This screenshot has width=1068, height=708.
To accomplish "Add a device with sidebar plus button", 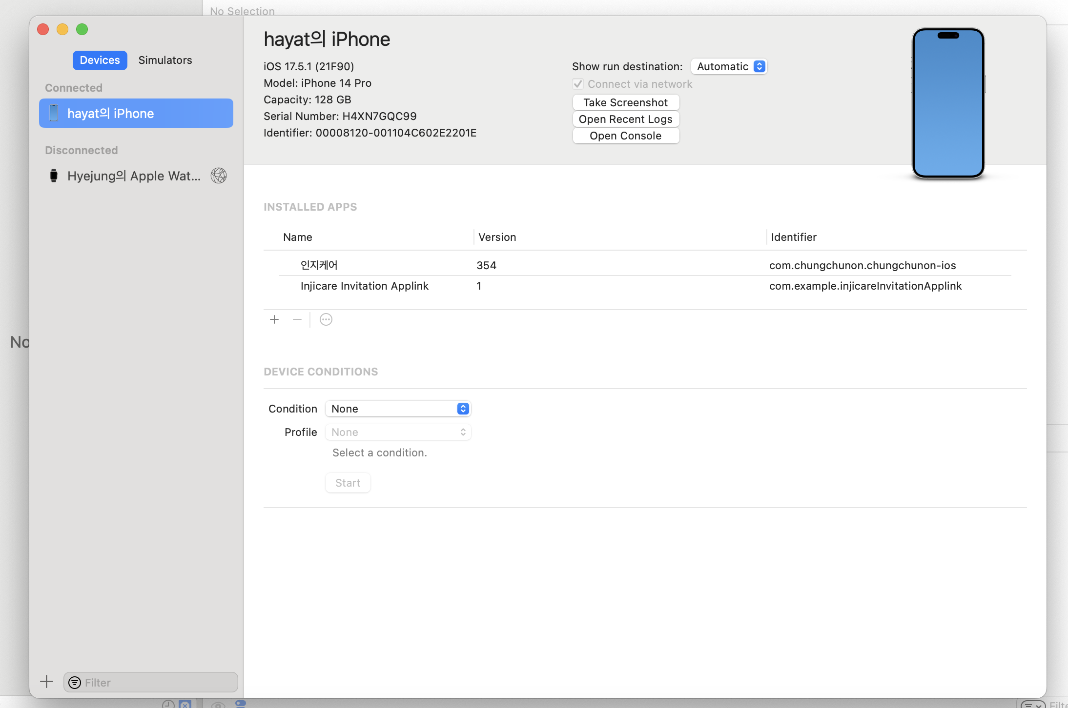I will pos(46,682).
